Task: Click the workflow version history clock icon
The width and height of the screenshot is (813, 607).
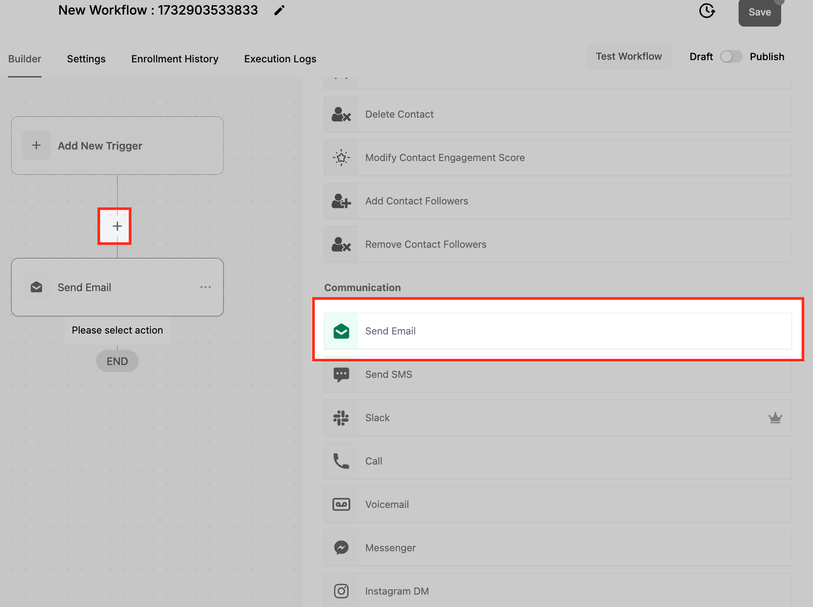Action: 707,11
